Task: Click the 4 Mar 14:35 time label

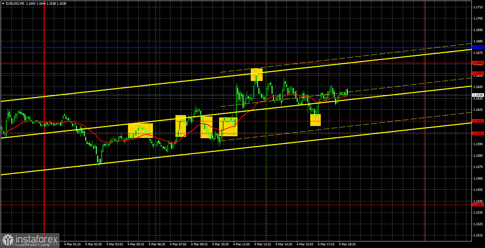Action: 284,244
